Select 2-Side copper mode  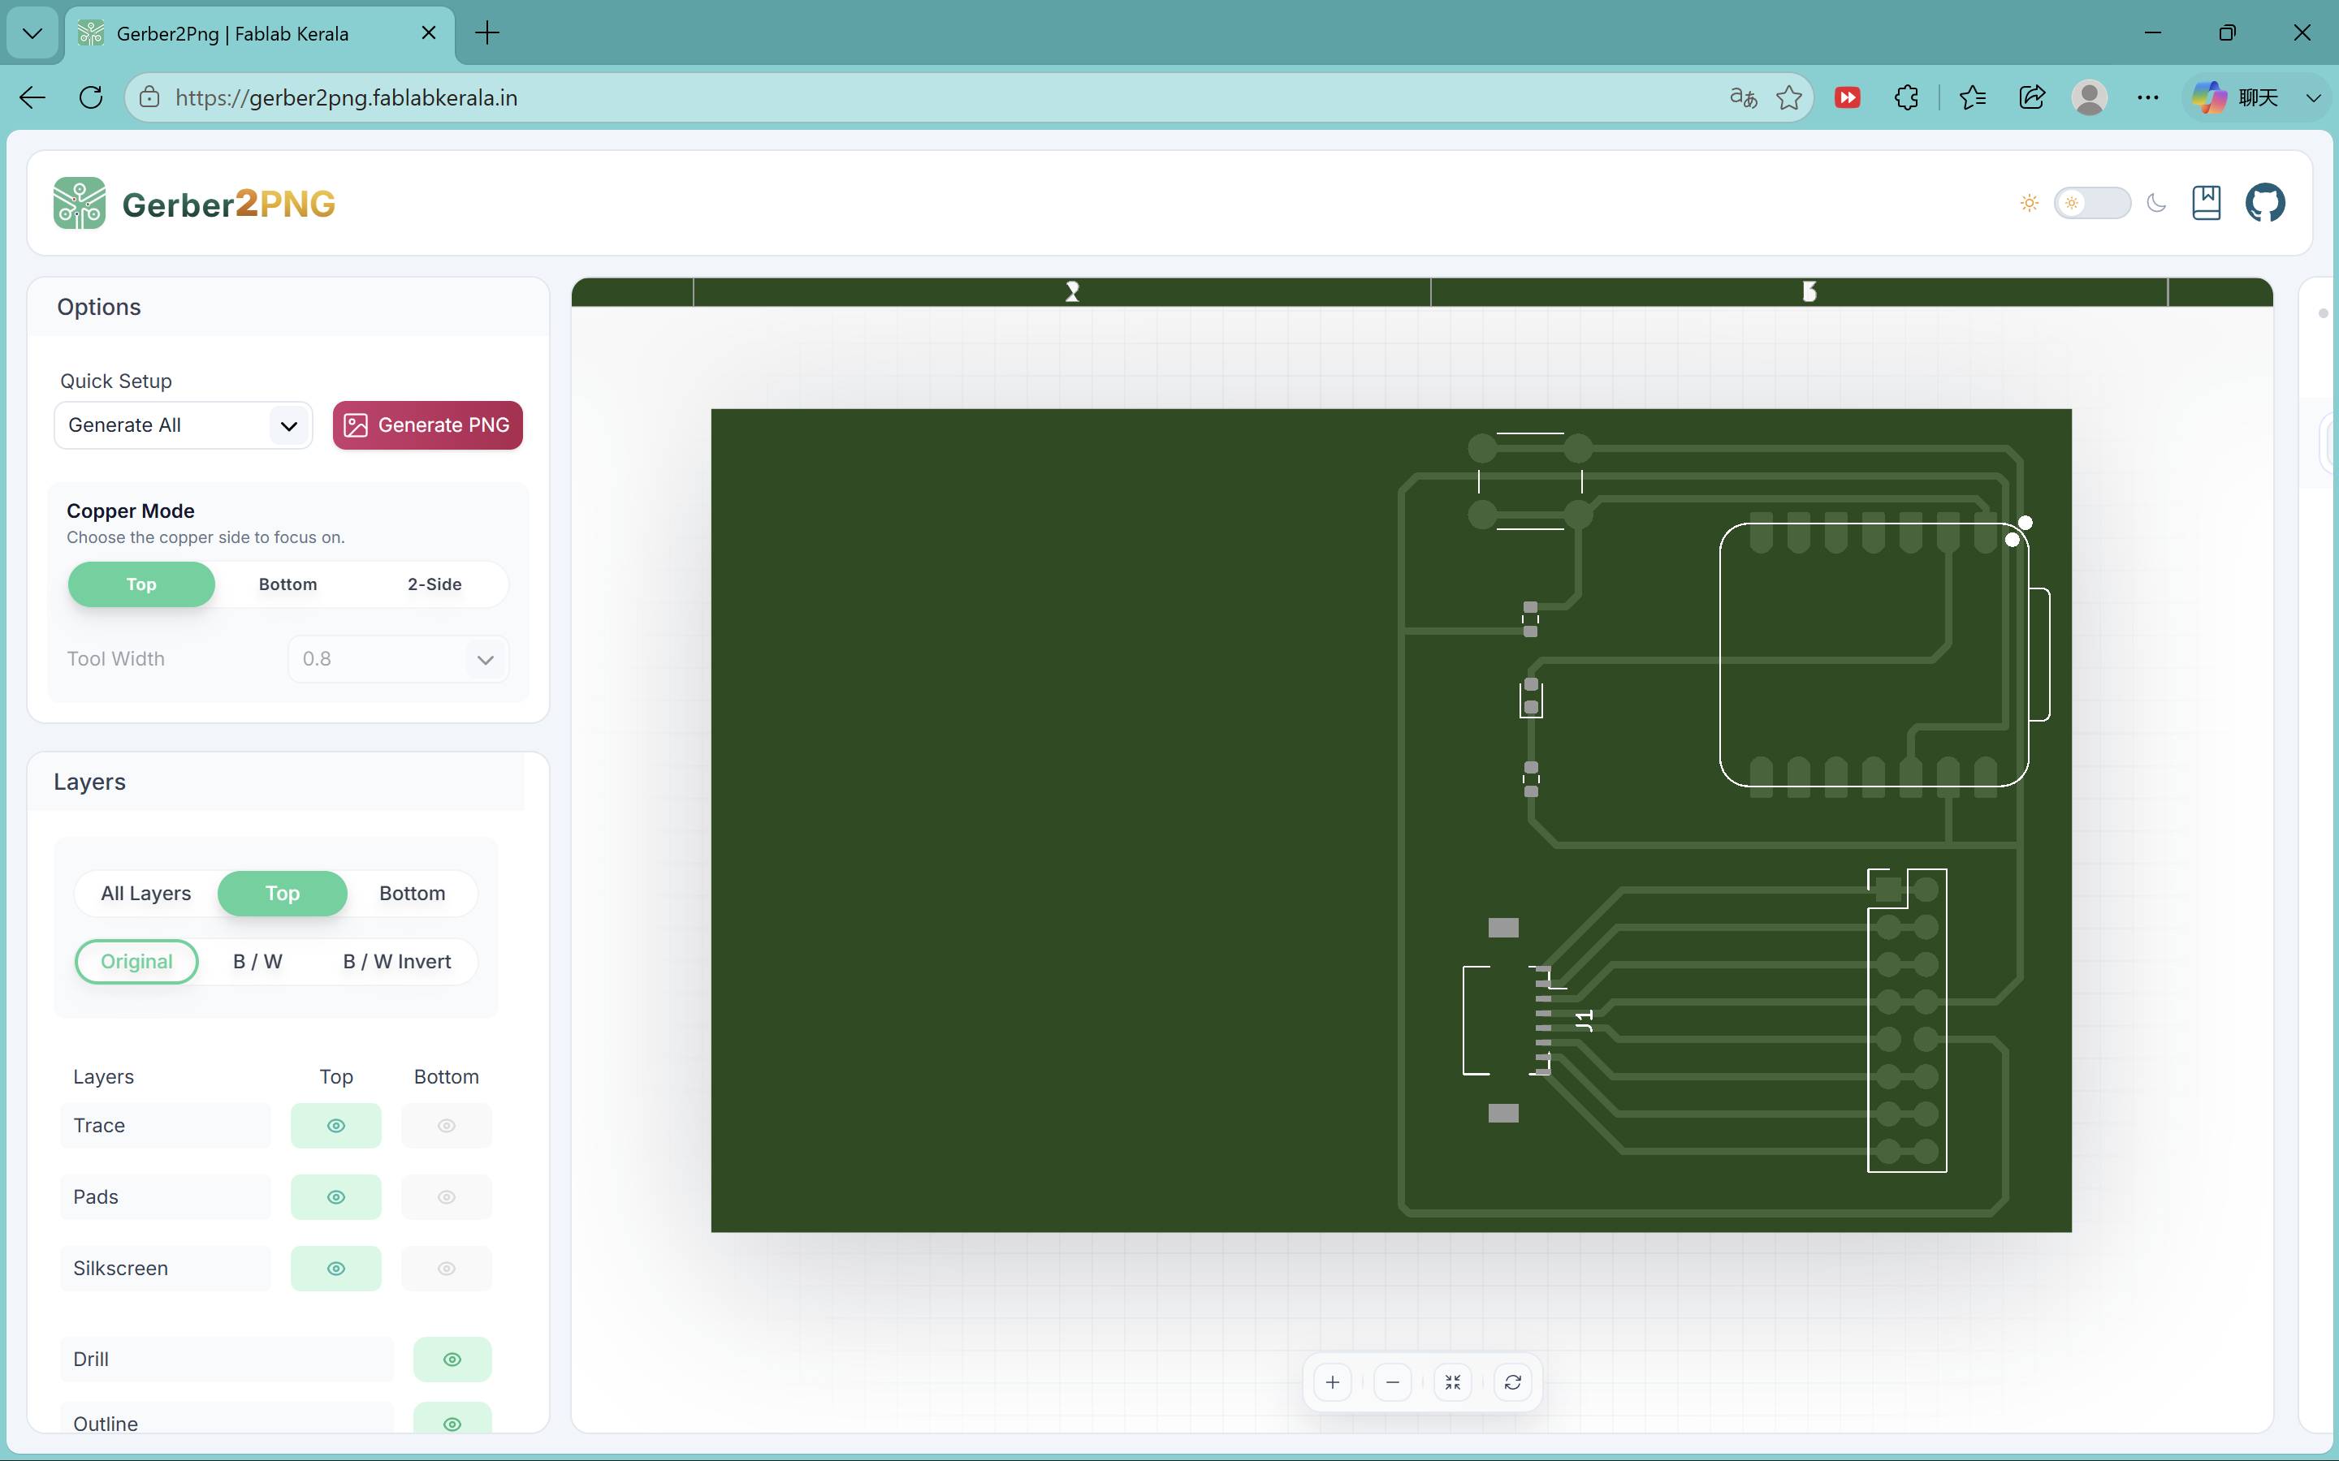pyautogui.click(x=435, y=584)
